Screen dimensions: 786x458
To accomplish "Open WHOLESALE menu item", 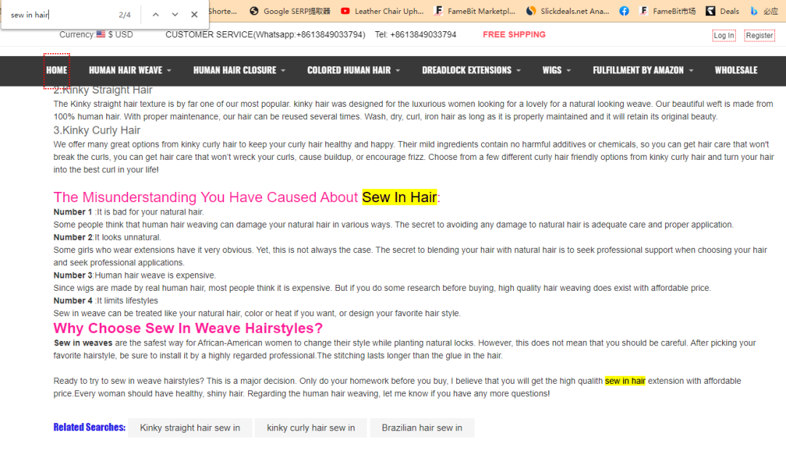I will coord(736,71).
